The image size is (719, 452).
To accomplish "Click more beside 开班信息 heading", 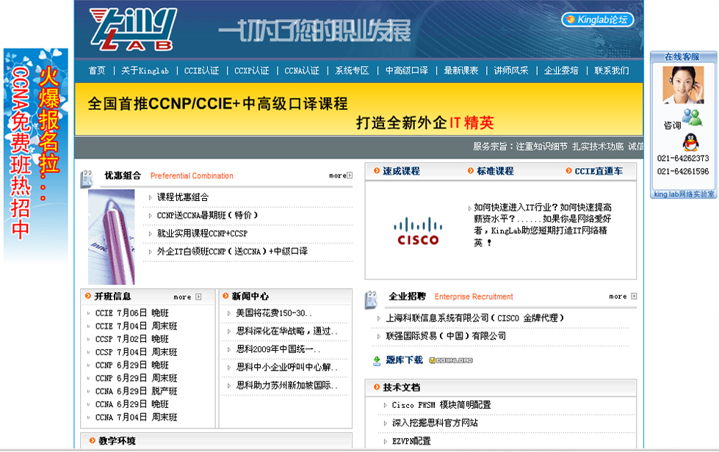I will tap(187, 296).
